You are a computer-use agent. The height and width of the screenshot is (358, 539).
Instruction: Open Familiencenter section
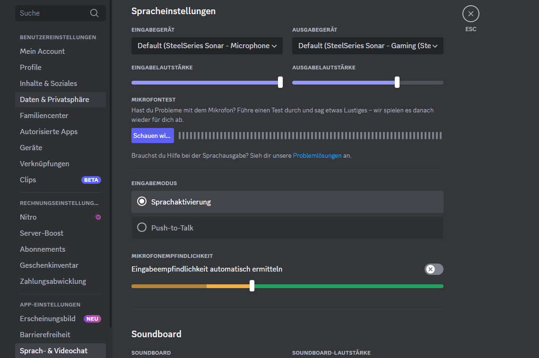tap(61, 116)
